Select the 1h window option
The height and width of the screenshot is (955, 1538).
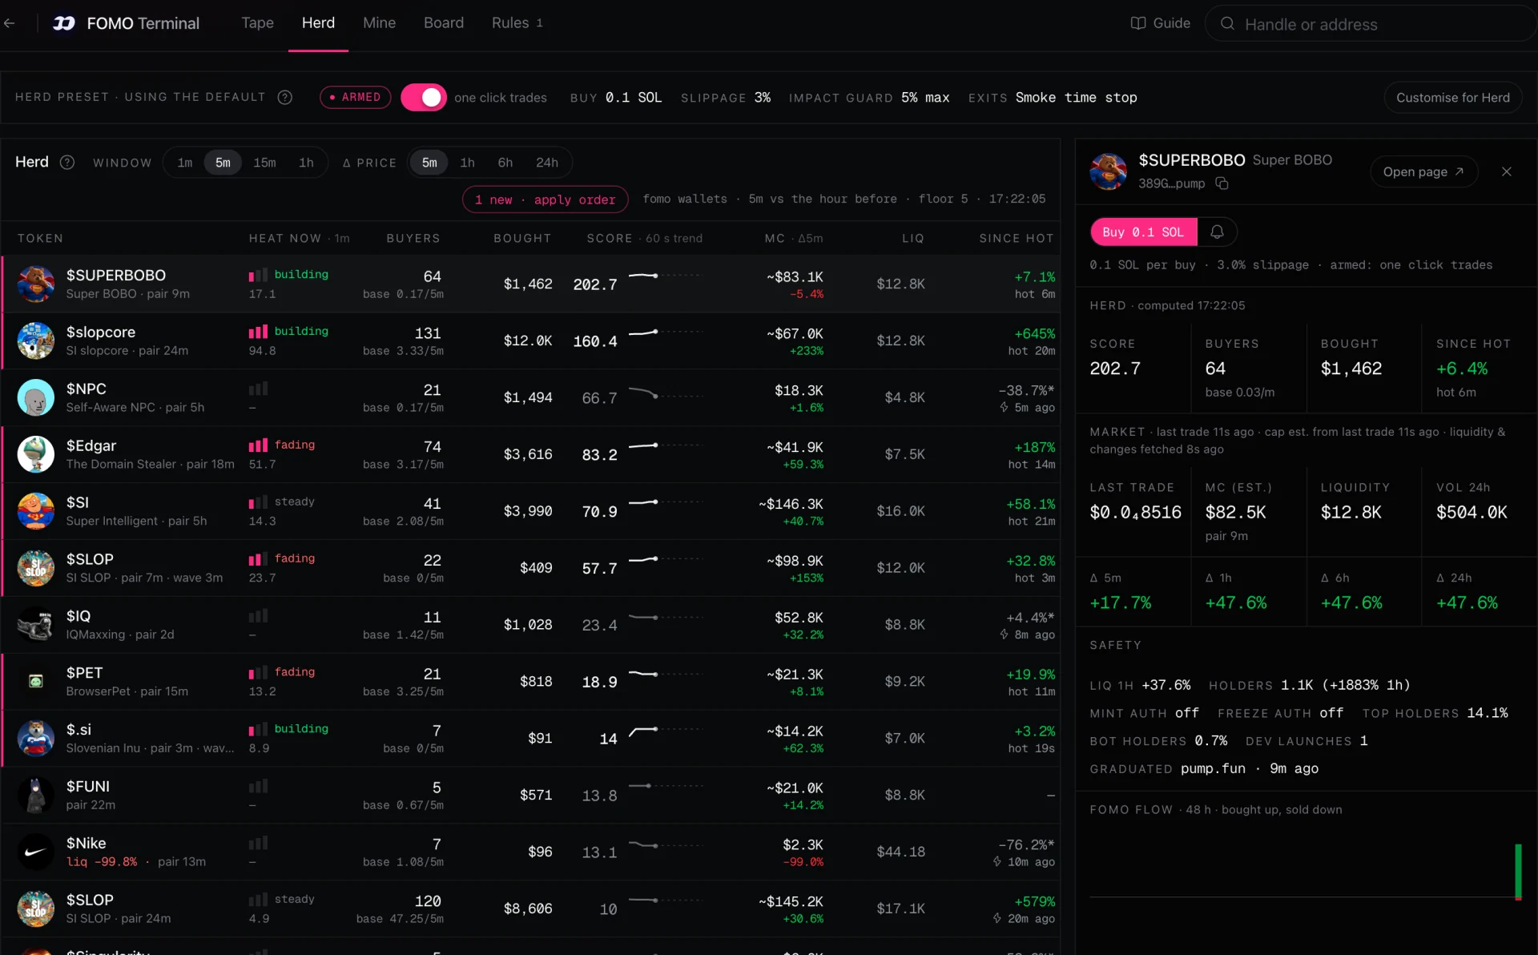pos(306,163)
